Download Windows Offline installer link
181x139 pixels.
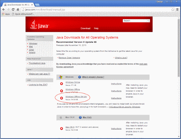click(72, 89)
